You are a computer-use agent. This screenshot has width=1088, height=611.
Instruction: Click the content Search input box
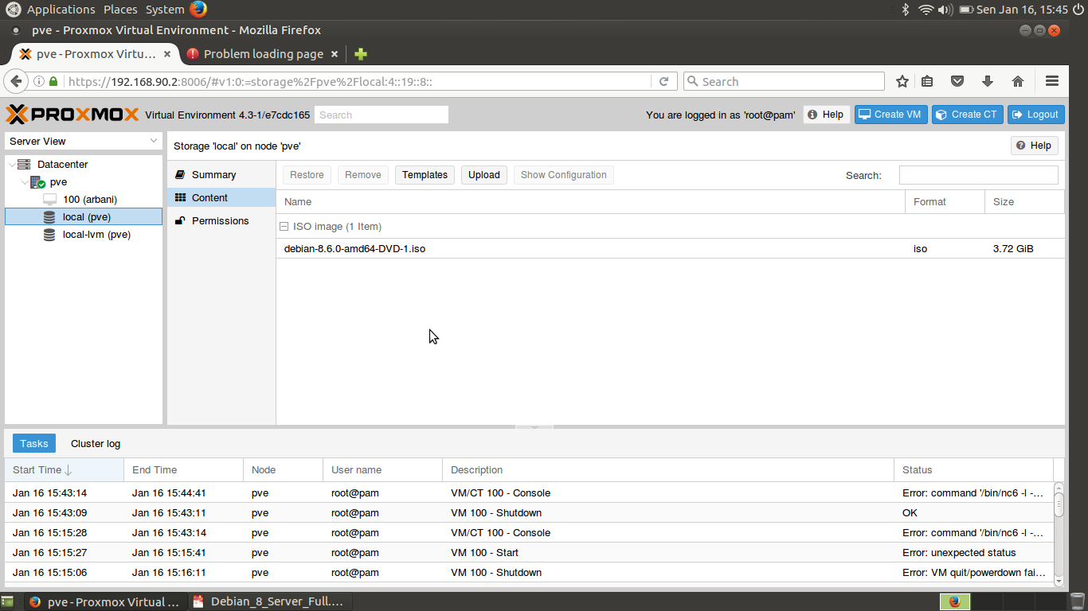(979, 175)
